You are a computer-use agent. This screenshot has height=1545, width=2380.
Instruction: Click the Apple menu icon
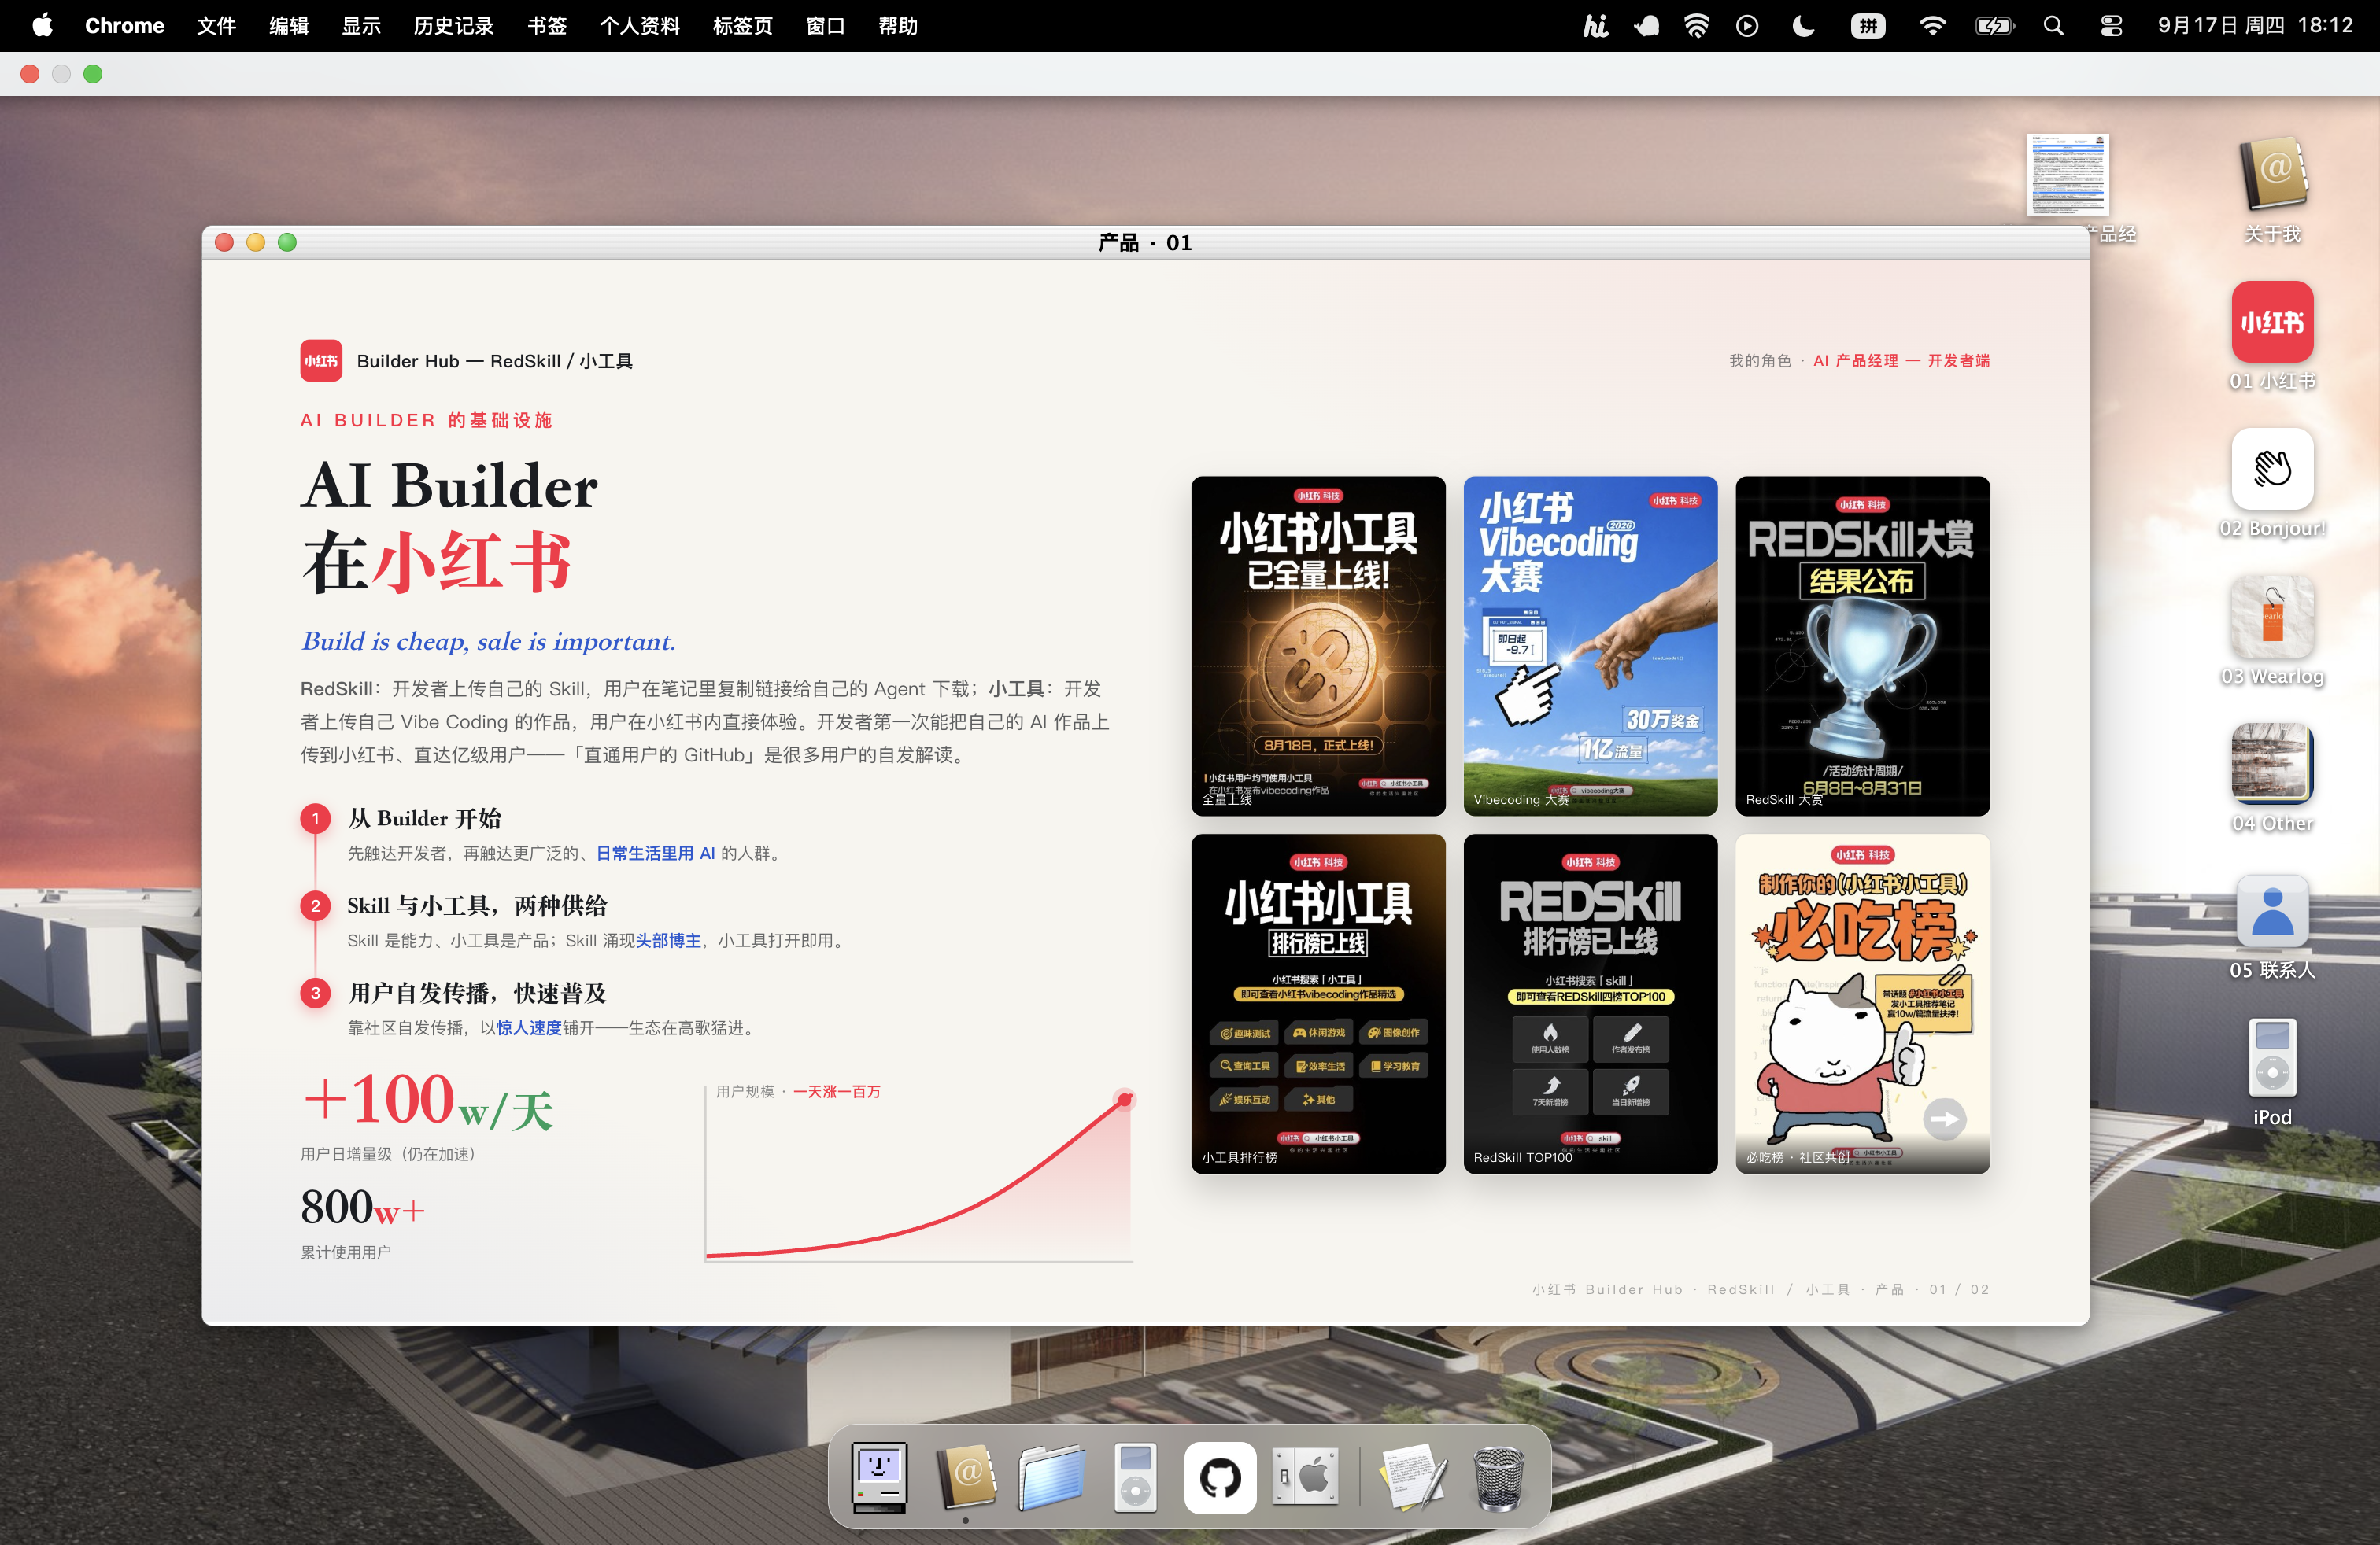42,25
